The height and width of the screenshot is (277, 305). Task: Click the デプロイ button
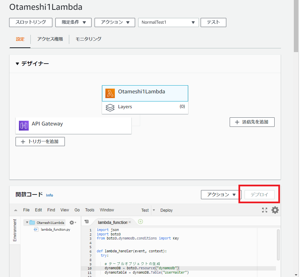tap(259, 194)
